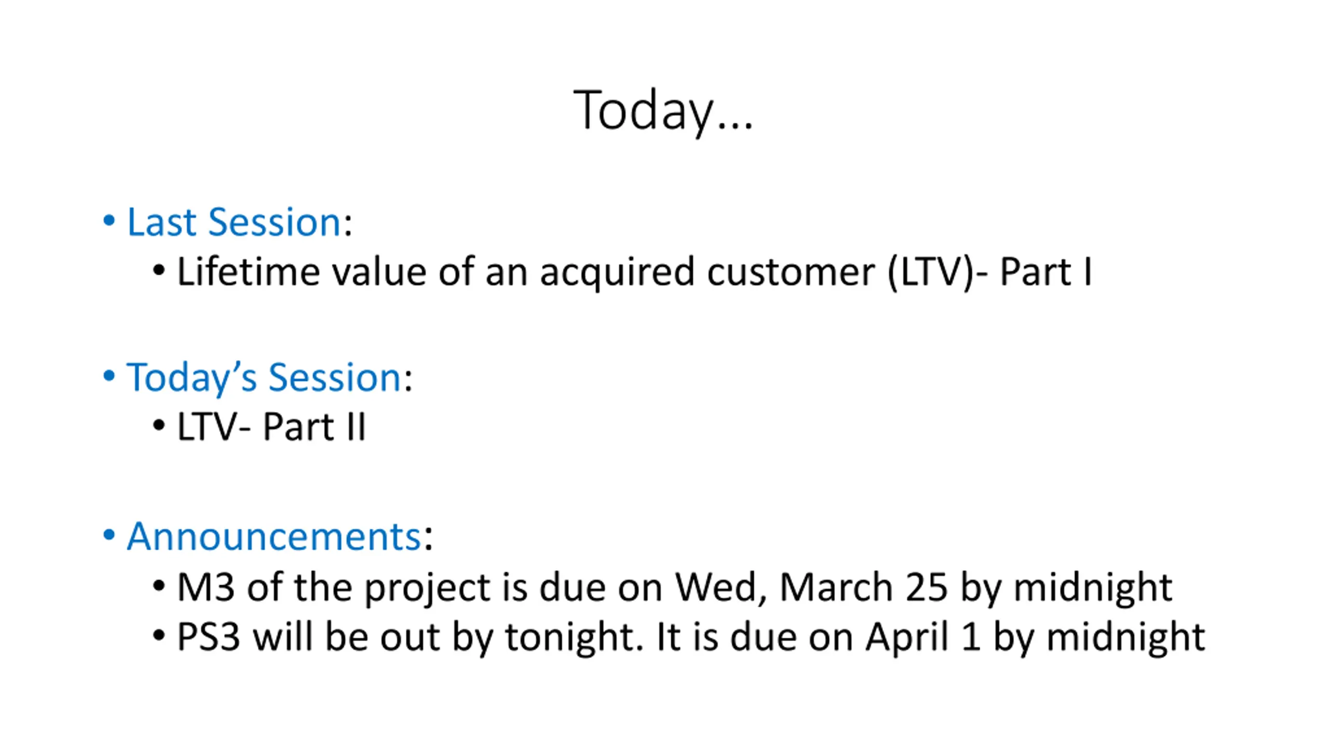
Task: Click the bullet point before "Announcements"
Action: (x=109, y=535)
